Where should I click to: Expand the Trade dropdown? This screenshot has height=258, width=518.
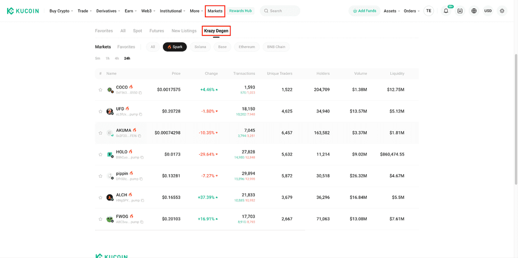[85, 11]
